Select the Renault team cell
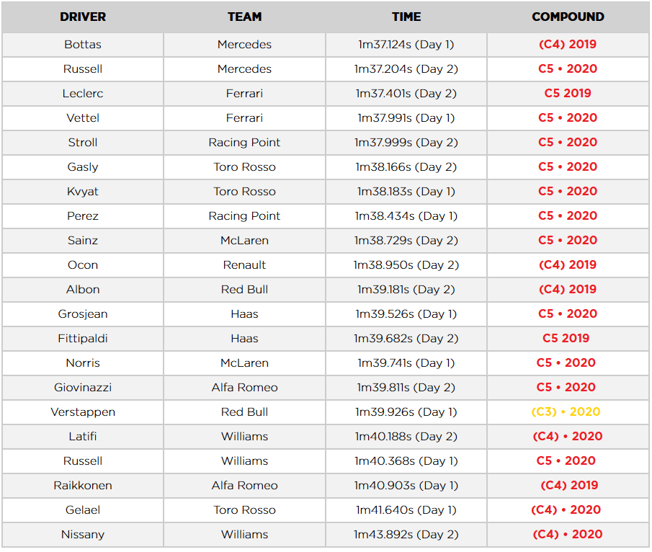 pyautogui.click(x=244, y=265)
